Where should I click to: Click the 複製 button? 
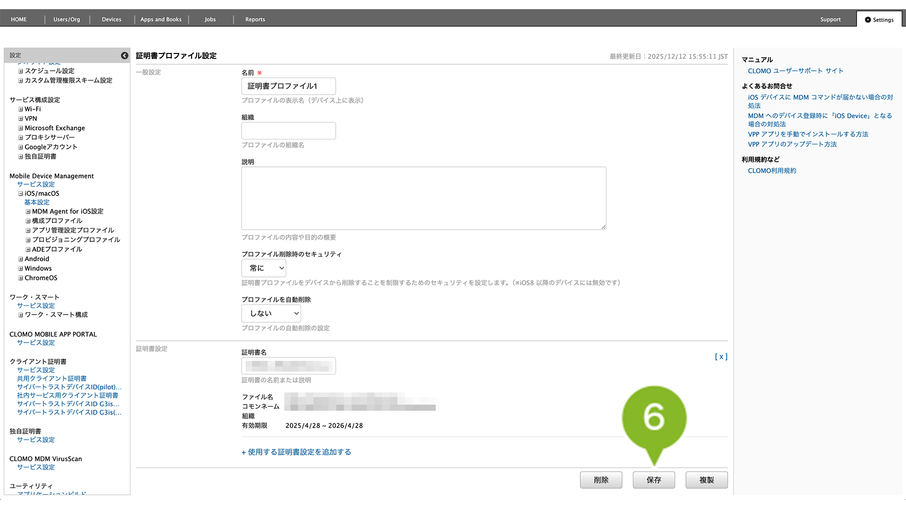point(706,480)
